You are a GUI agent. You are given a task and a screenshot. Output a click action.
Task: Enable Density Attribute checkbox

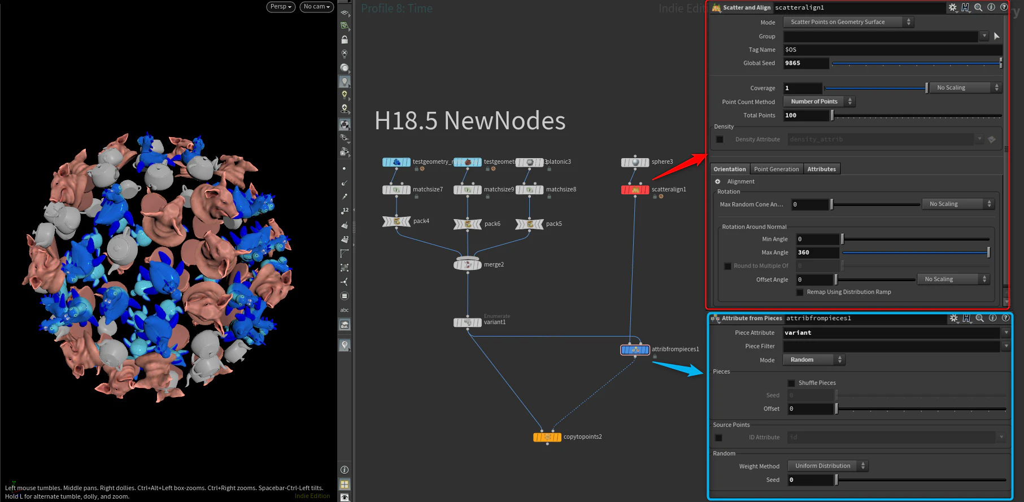(720, 139)
